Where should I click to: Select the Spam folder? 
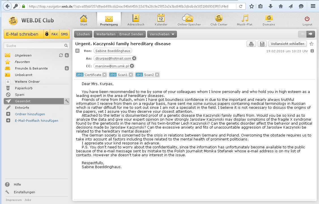20,95
